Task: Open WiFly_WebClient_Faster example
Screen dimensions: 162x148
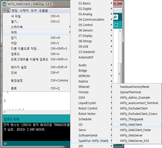Action: [137, 130]
